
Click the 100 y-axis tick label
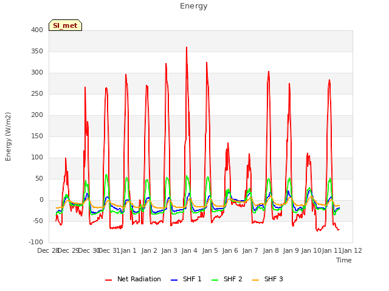pyautogui.click(x=37, y=158)
